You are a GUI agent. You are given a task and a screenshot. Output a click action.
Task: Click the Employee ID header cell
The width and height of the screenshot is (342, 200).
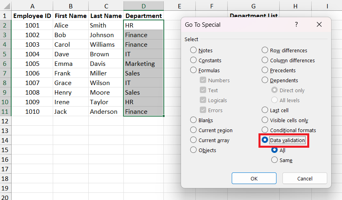click(32, 16)
